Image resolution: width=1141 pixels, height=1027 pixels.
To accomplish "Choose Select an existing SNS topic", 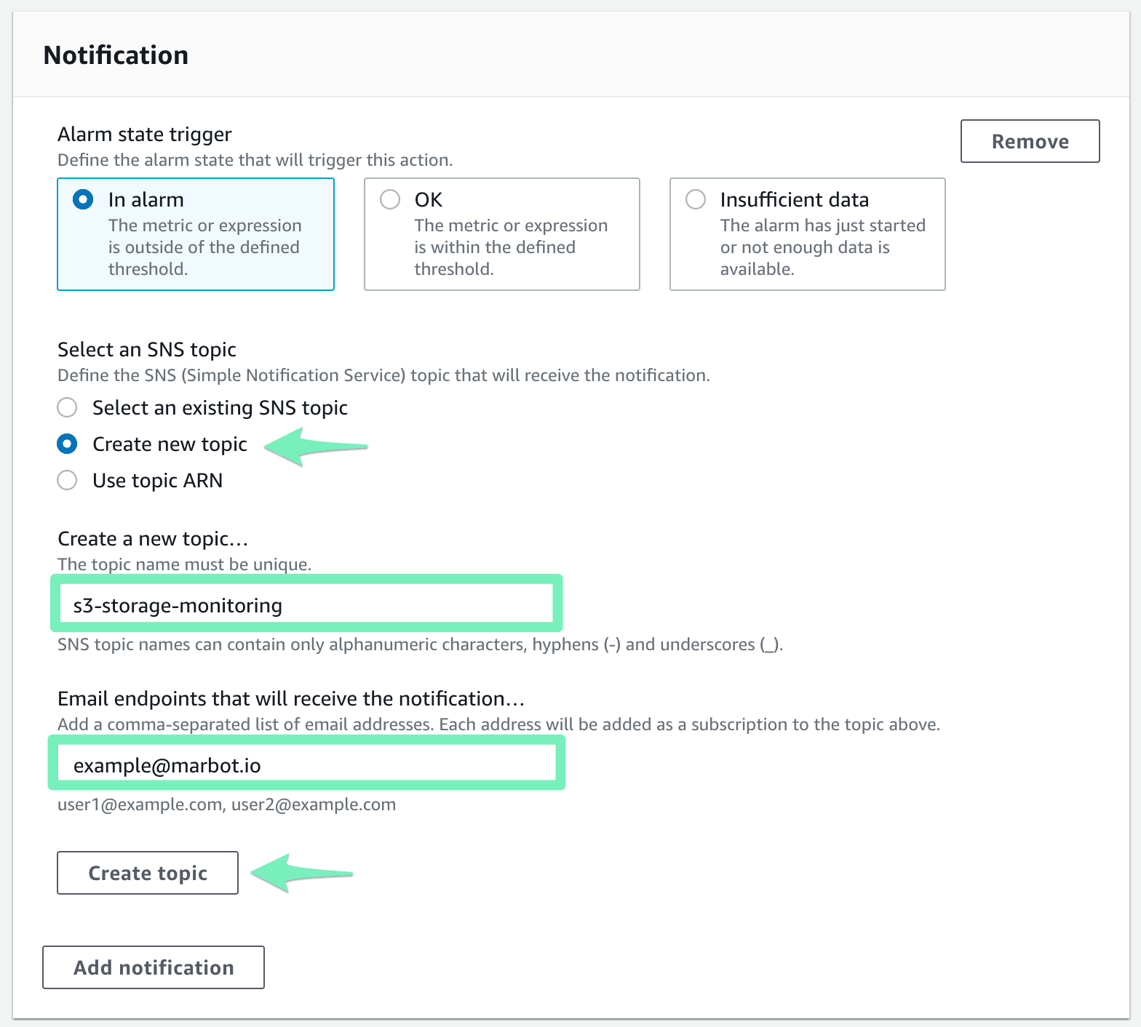I will pyautogui.click(x=202, y=407).
